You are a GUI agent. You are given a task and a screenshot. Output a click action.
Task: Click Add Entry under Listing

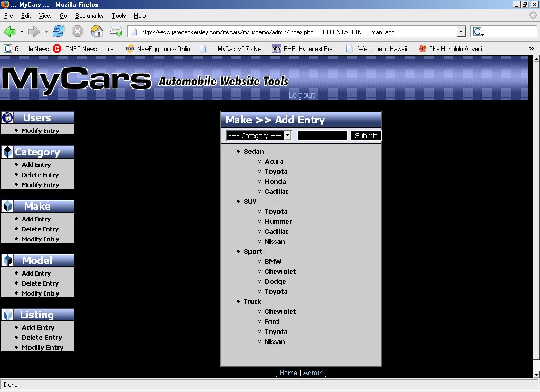click(38, 327)
